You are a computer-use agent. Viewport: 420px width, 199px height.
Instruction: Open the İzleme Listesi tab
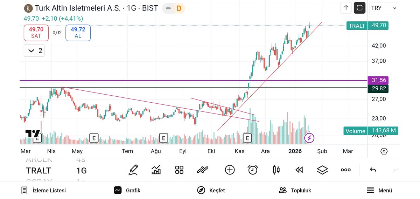coord(44,190)
